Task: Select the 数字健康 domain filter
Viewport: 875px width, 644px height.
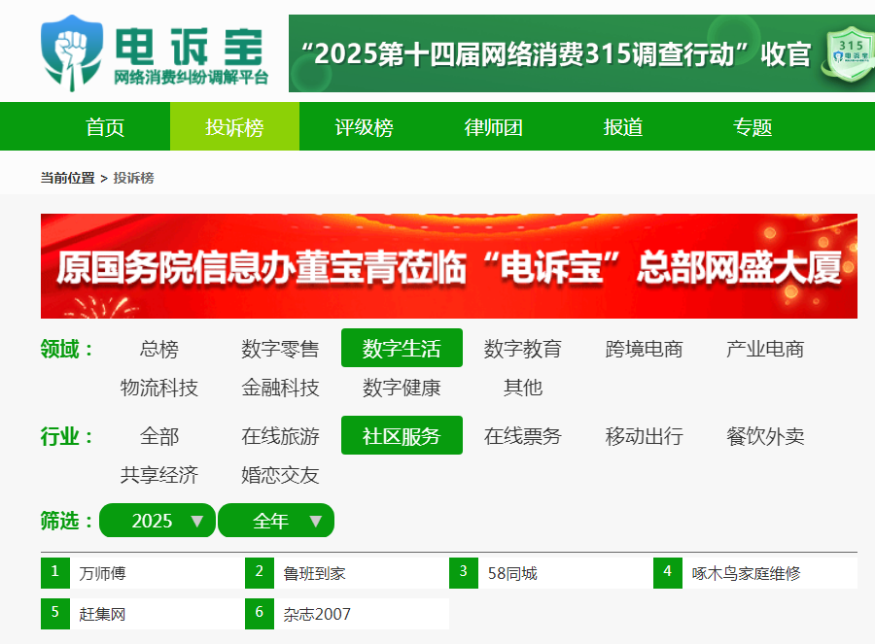Action: click(402, 387)
